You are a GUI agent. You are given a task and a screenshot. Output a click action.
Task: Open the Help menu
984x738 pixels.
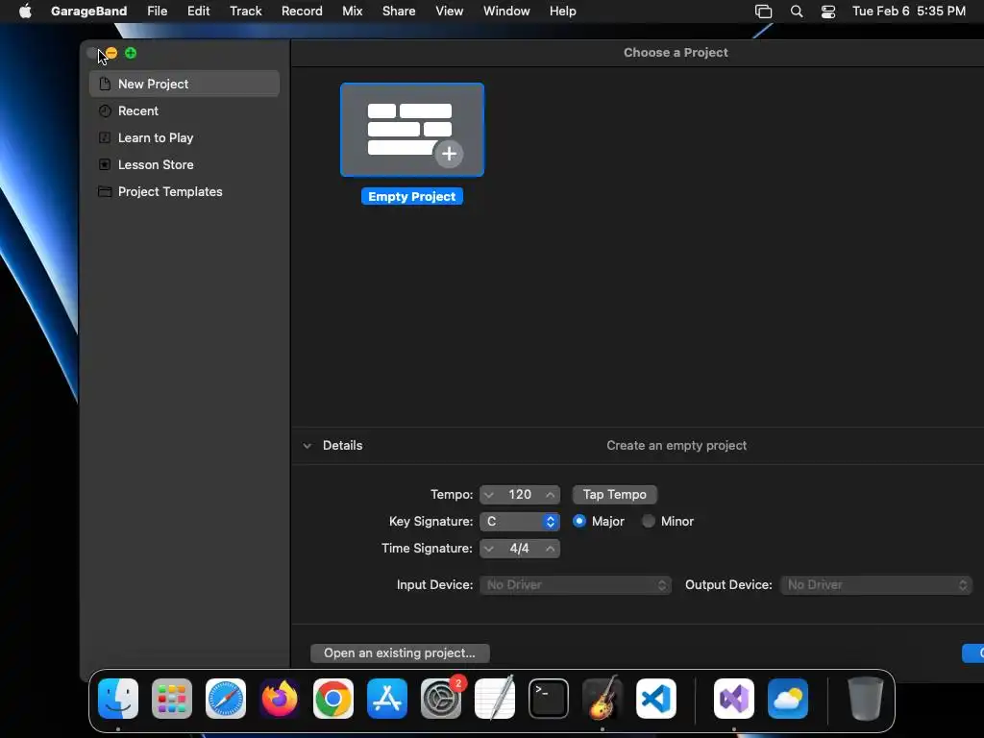pos(562,12)
